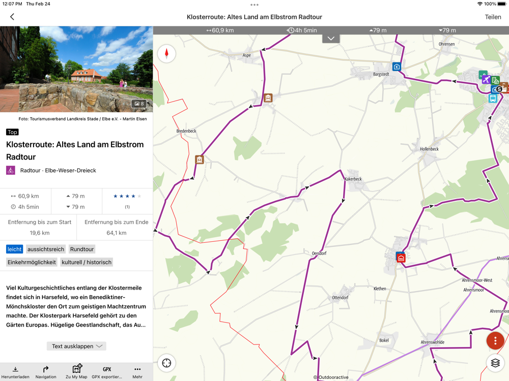The height and width of the screenshot is (381, 509).
Task: Tap the Kakerbeck place label
Action: coord(353,179)
